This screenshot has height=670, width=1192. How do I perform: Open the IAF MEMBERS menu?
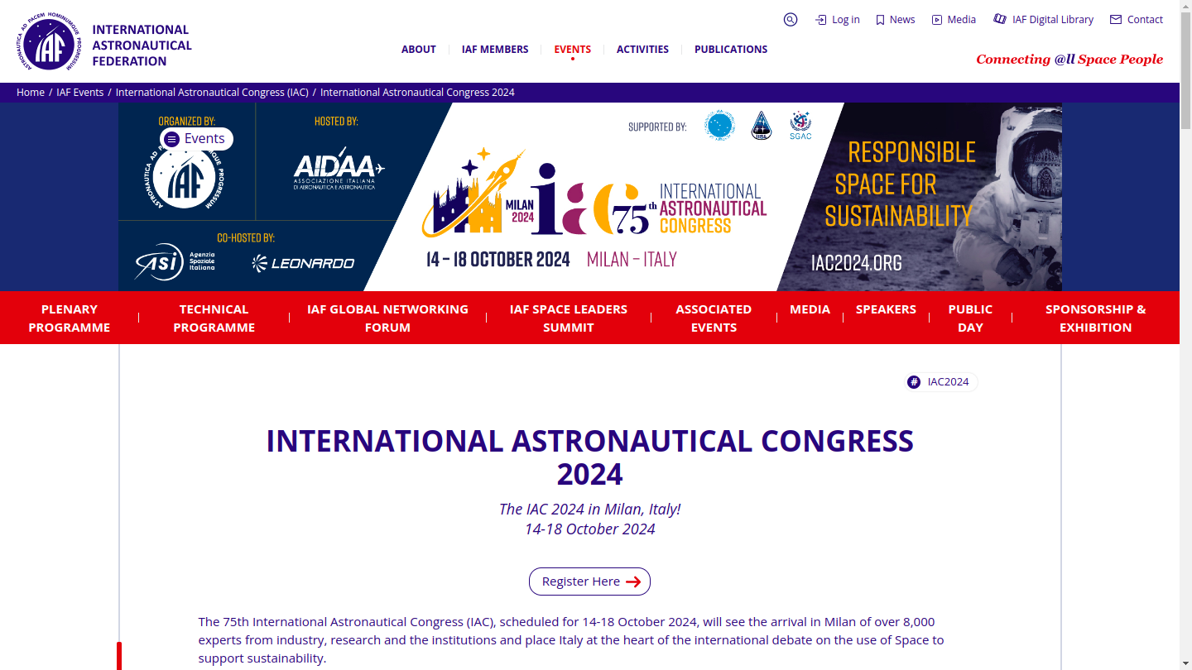click(x=495, y=50)
